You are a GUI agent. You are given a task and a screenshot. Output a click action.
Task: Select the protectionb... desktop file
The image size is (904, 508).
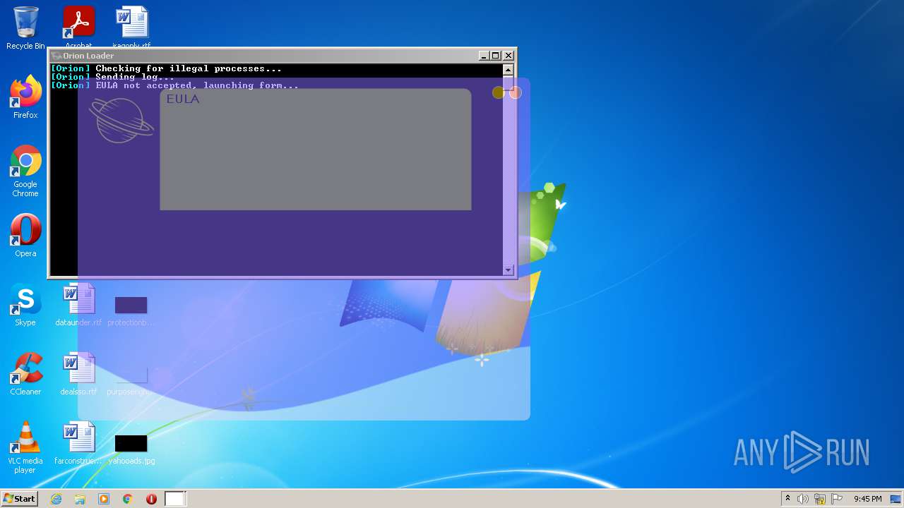coord(131,310)
